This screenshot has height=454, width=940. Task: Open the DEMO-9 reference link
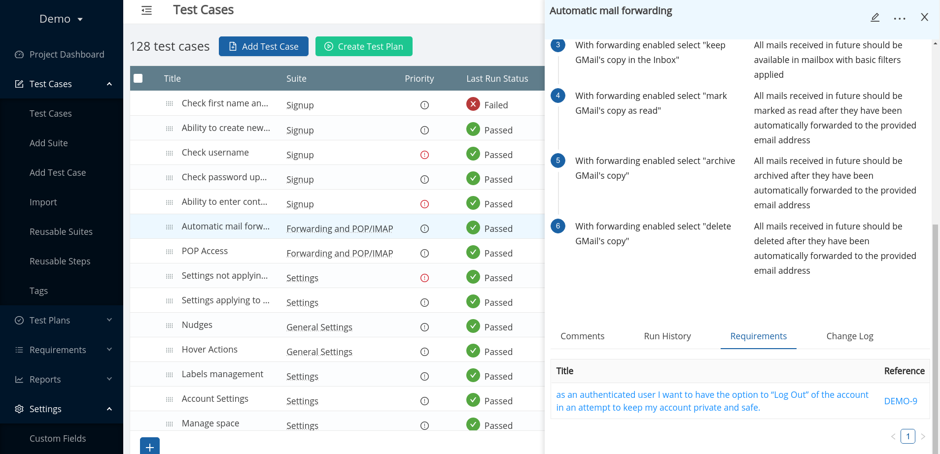[901, 401]
